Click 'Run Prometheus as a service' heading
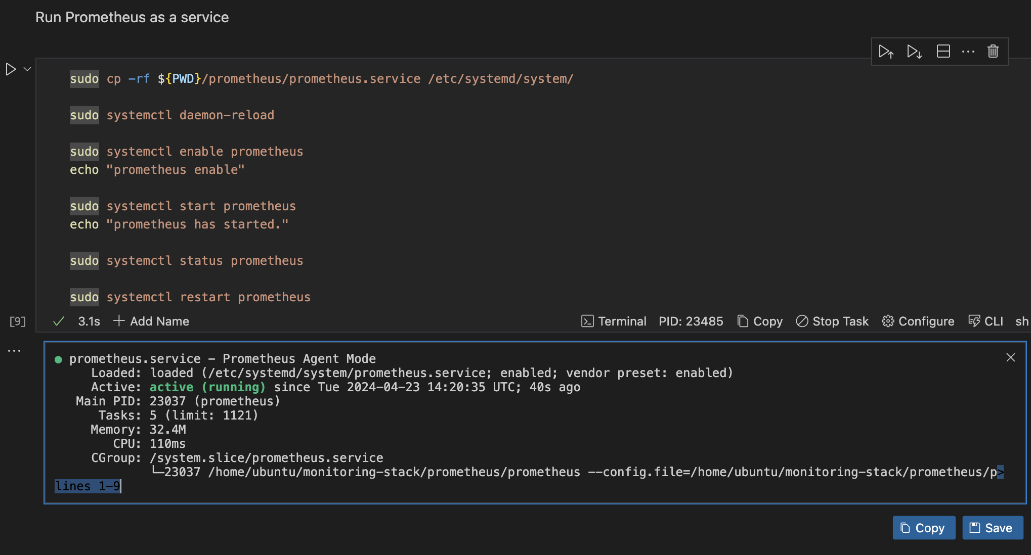The height and width of the screenshot is (555, 1031). point(132,17)
